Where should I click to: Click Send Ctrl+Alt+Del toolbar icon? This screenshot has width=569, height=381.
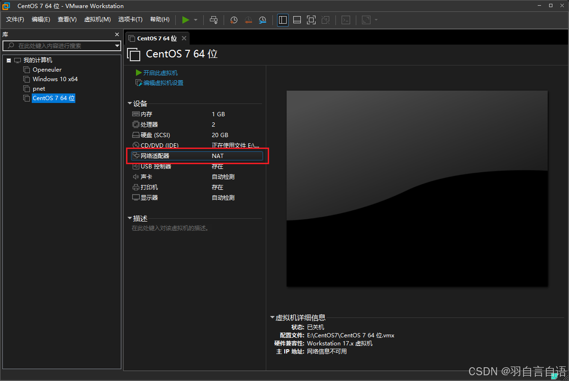tap(214, 20)
